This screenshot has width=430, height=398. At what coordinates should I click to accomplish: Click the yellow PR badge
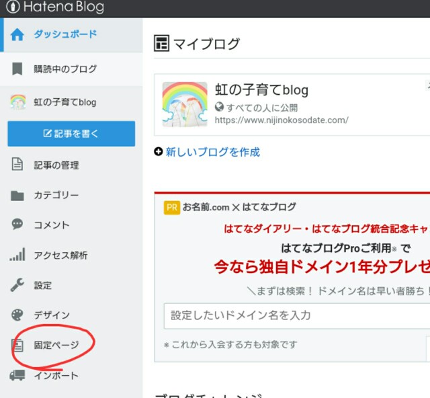(x=172, y=208)
